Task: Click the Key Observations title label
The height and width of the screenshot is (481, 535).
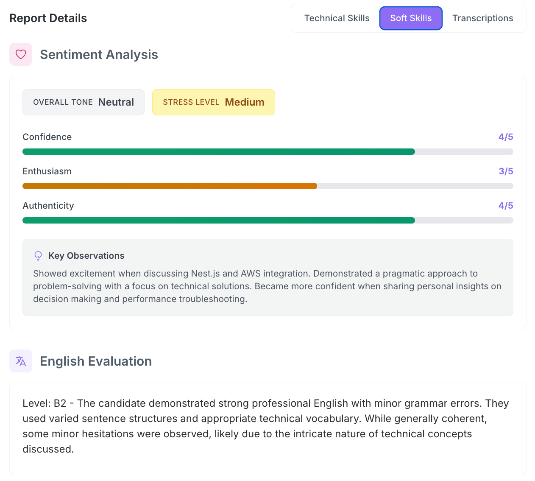Action: 86,256
